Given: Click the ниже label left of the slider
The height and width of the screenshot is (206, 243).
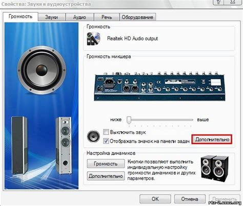Looking at the screenshot, I should coord(116,120).
